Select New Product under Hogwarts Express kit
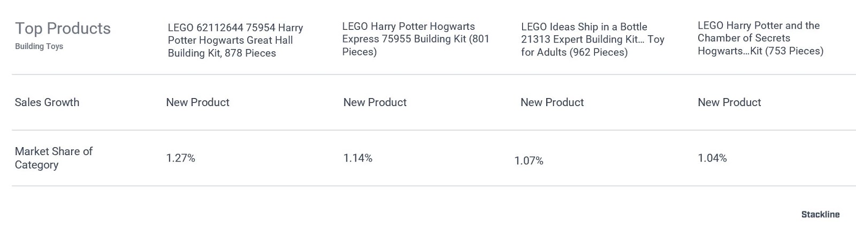The width and height of the screenshot is (856, 226). 374,102
